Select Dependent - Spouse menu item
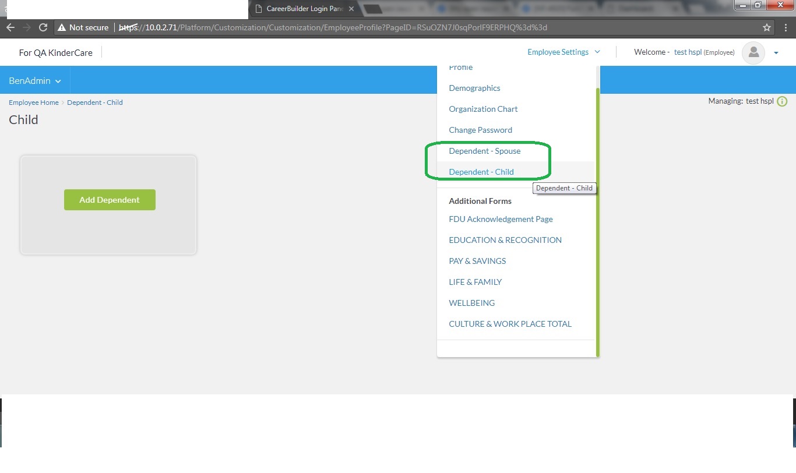This screenshot has width=796, height=473. click(x=484, y=151)
